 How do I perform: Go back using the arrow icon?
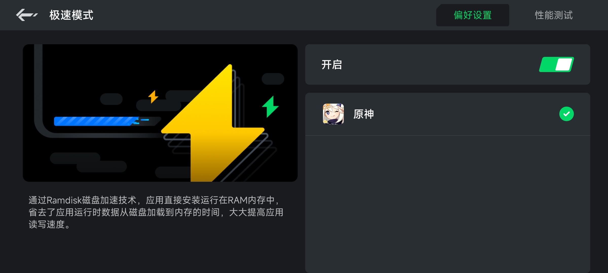coord(27,15)
